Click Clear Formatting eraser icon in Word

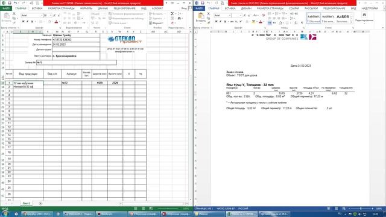[264, 15]
